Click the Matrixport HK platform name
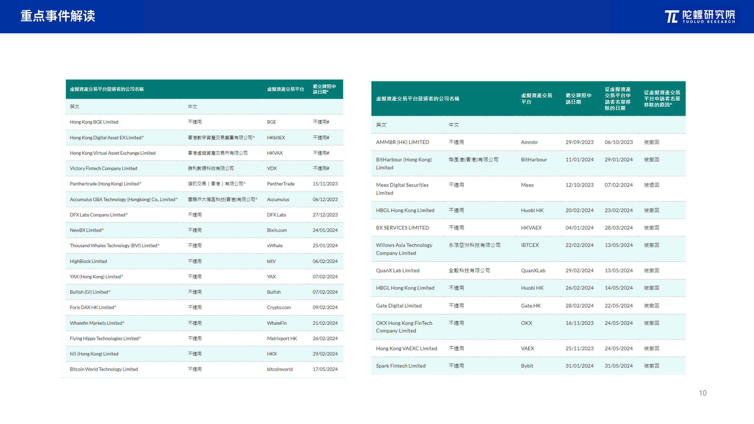The height and width of the screenshot is (424, 754). pos(282,339)
